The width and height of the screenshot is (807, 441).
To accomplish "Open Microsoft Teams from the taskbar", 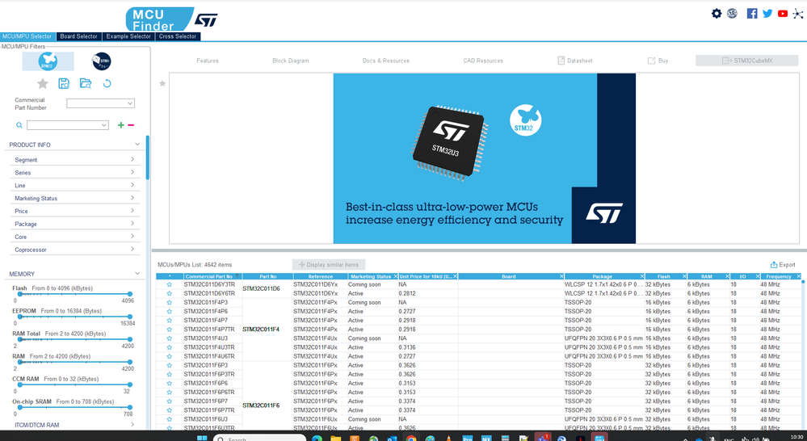I will [x=543, y=438].
